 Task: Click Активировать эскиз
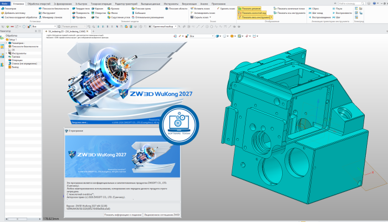[203, 13]
